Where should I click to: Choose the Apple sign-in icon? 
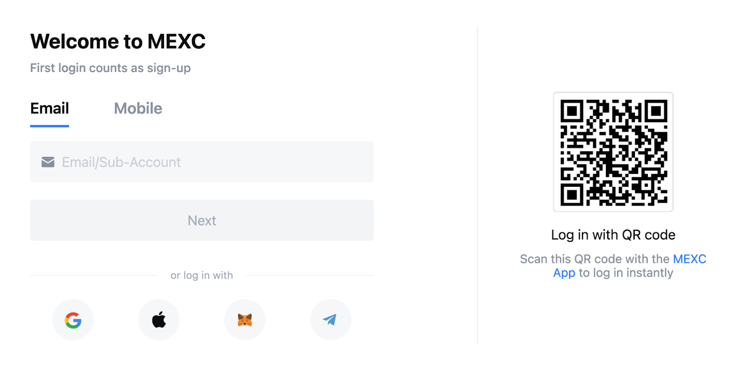tap(159, 320)
